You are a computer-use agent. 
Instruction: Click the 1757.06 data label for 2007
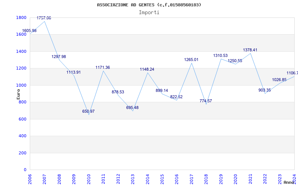coord(44,18)
